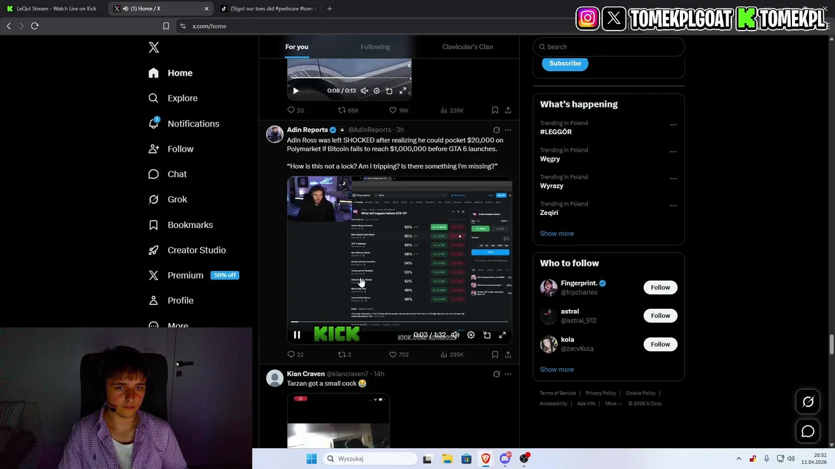Expand footer More links
835x469 pixels.
tap(613, 404)
